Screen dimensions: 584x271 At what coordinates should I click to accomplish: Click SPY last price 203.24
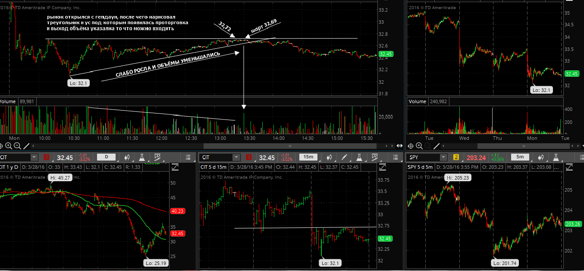476,158
